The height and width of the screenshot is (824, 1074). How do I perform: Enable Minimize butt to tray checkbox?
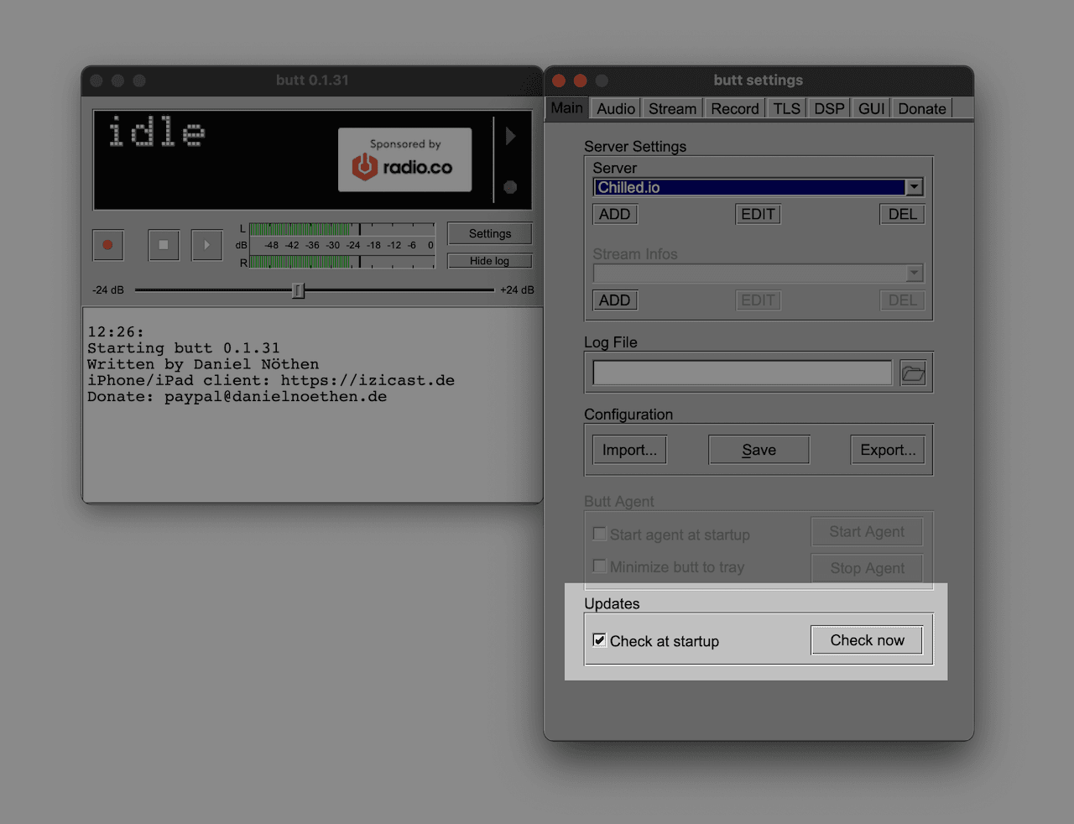600,566
